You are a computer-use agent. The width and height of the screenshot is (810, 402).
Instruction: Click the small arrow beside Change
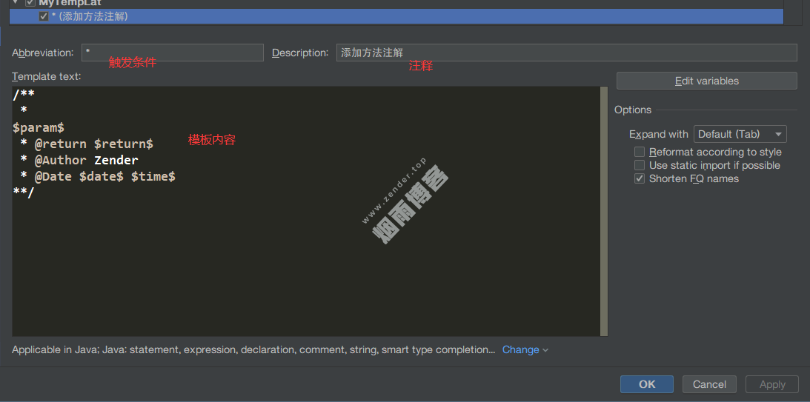pyautogui.click(x=545, y=350)
